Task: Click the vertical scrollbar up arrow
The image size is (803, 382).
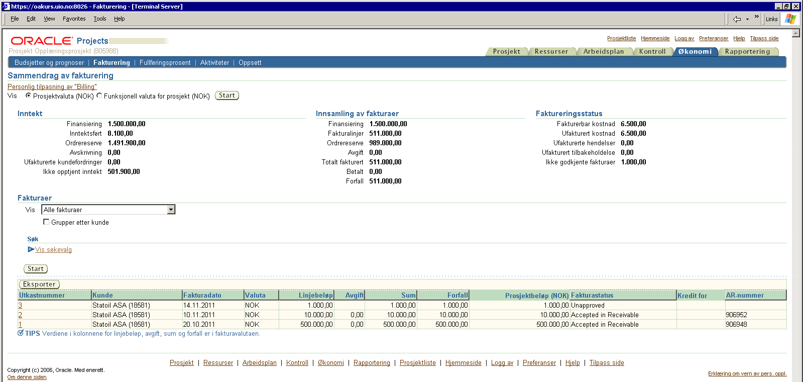Action: [796, 33]
